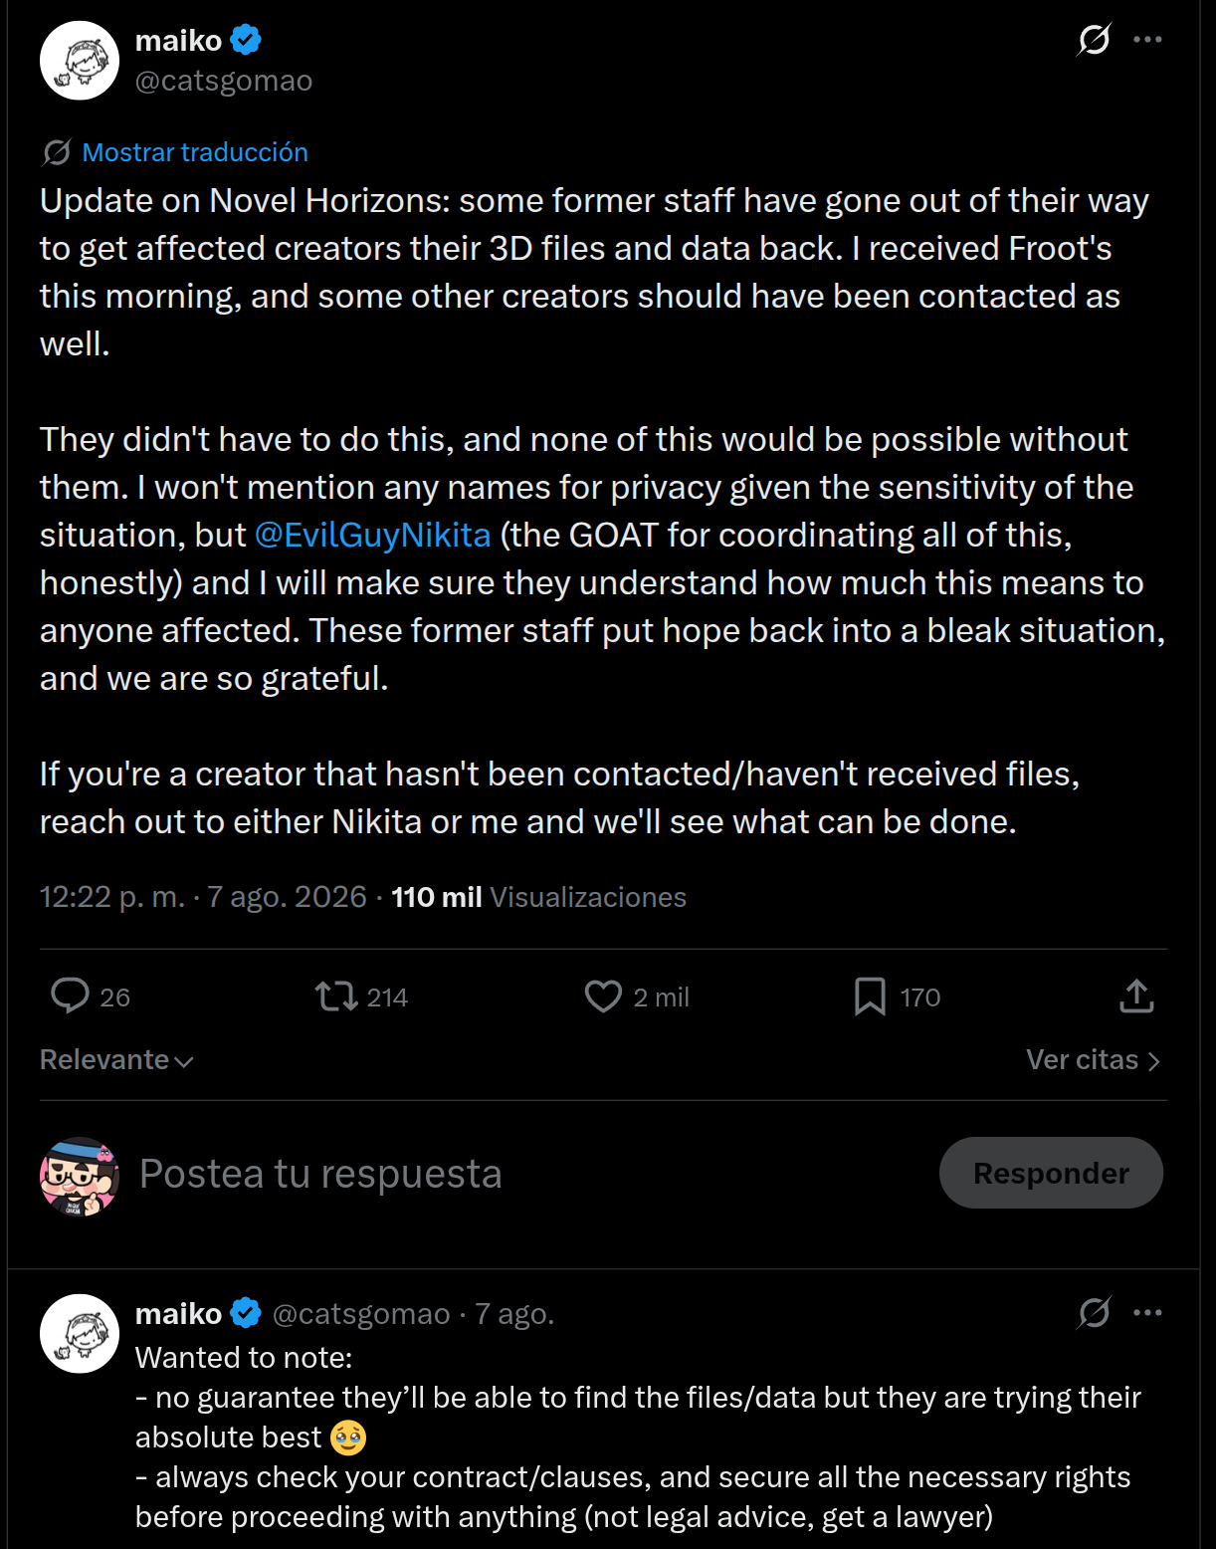This screenshot has width=1216, height=1549.
Task: Open three-dot menu on the reply tweet
Action: click(x=1147, y=1313)
